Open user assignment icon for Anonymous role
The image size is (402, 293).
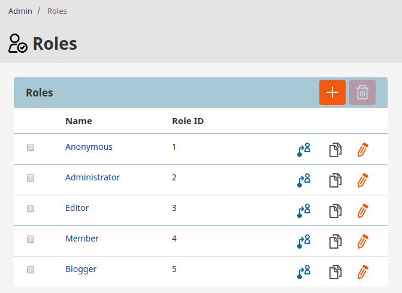click(304, 150)
